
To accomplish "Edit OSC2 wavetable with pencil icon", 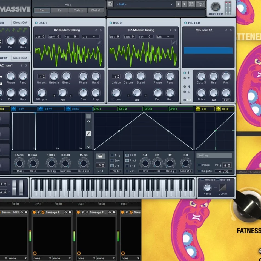I will pyautogui.click(x=174, y=43).
